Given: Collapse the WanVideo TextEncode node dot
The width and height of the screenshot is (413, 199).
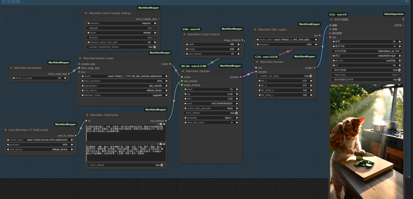Looking at the screenshot, I should [87, 115].
